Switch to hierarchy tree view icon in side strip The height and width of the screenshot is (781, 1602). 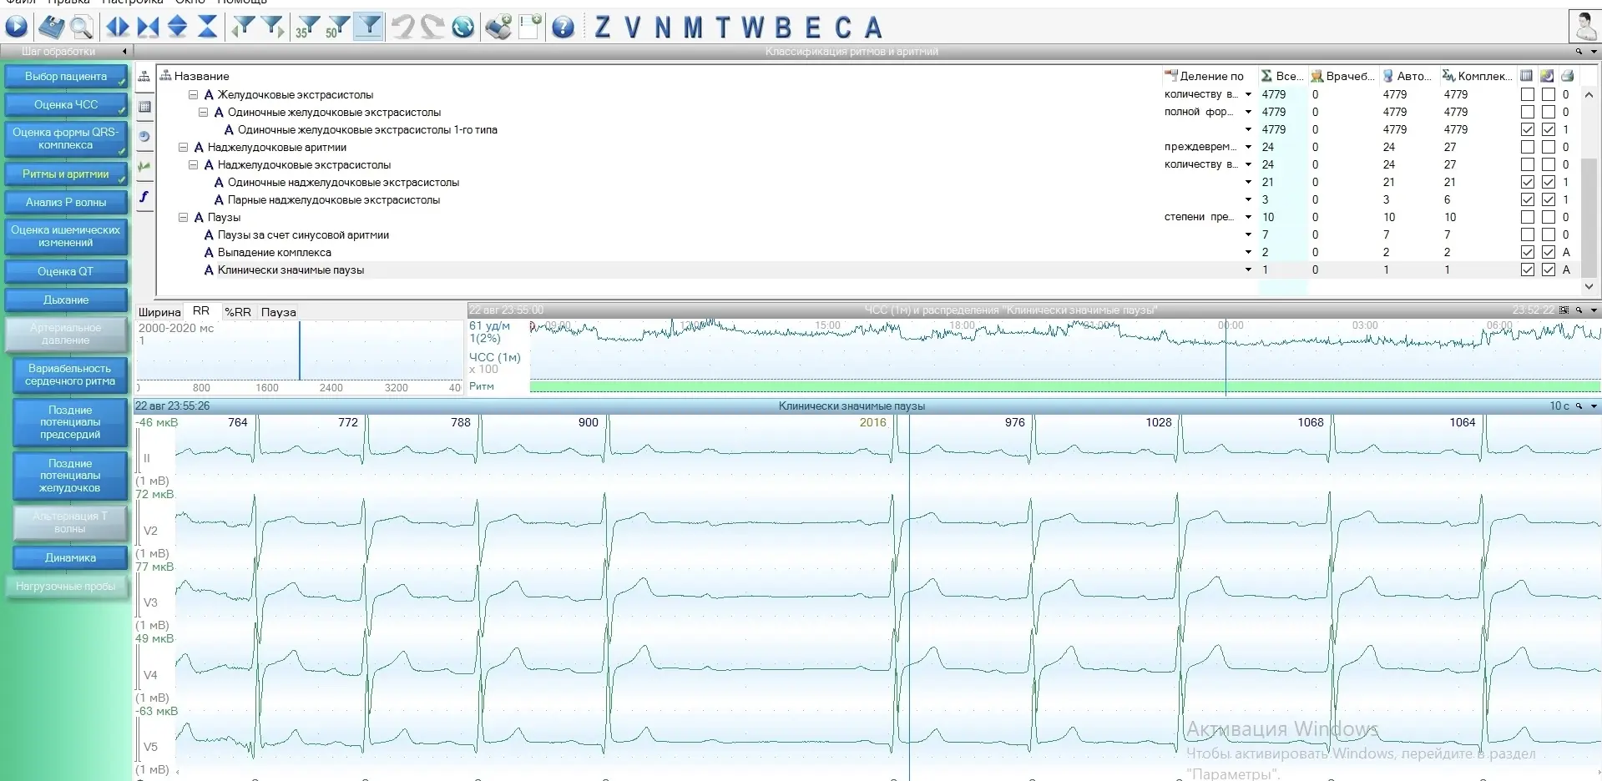coord(144,76)
